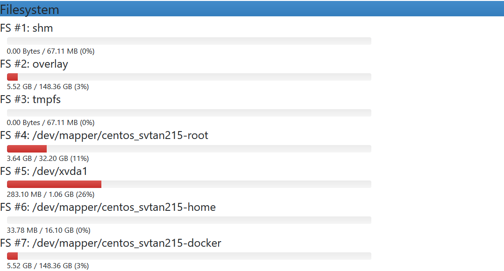This screenshot has width=504, height=271.
Task: Click the centos_svtan215-docker red usage bar
Action: pyautogui.click(x=12, y=256)
